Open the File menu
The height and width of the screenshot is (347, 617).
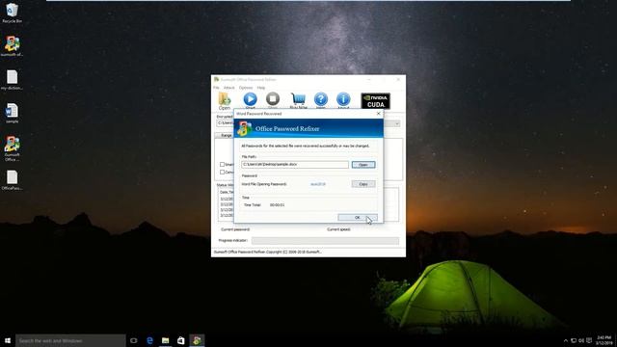[216, 88]
